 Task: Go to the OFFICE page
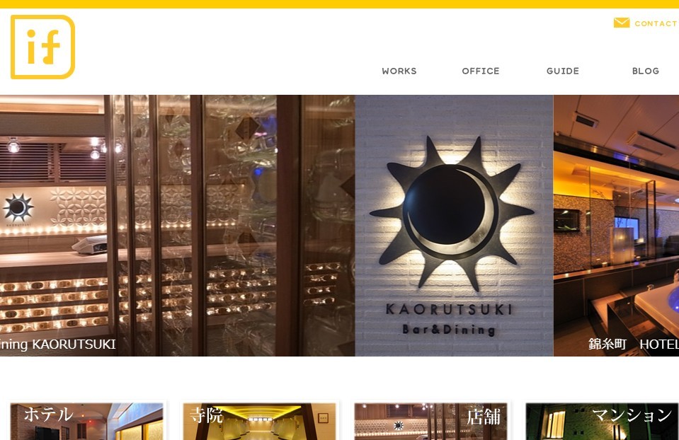click(481, 71)
